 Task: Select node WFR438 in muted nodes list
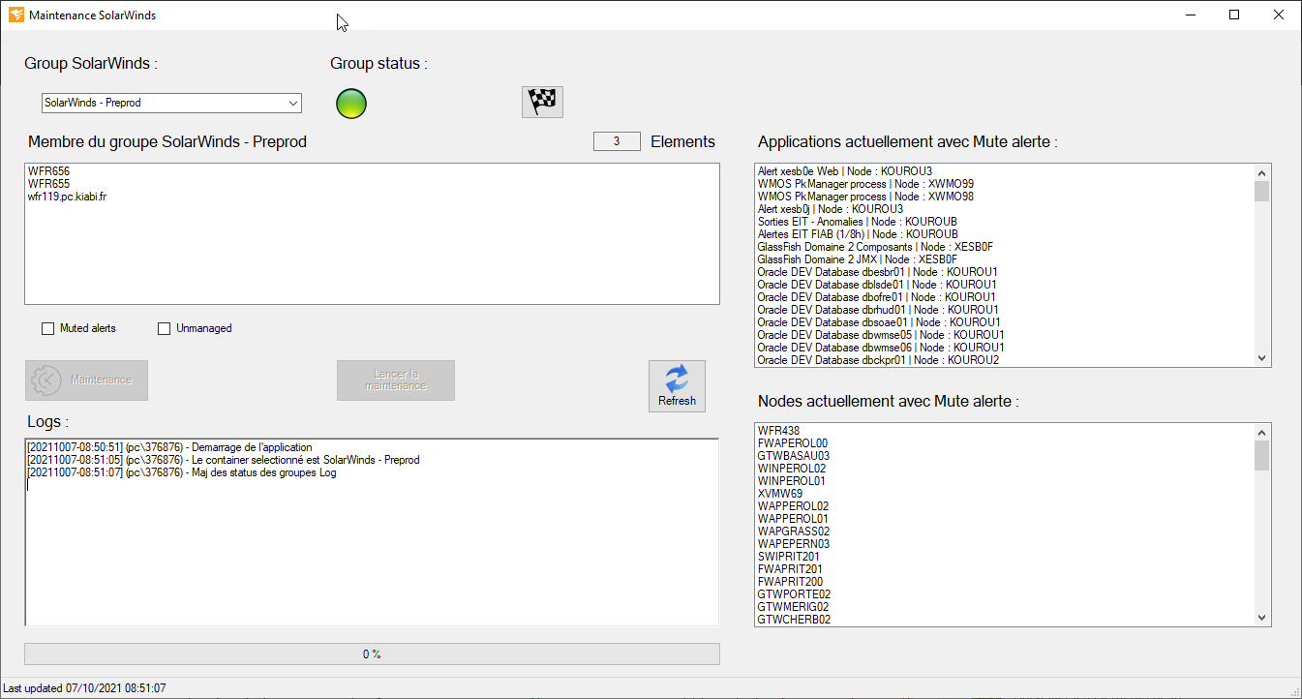pos(778,431)
